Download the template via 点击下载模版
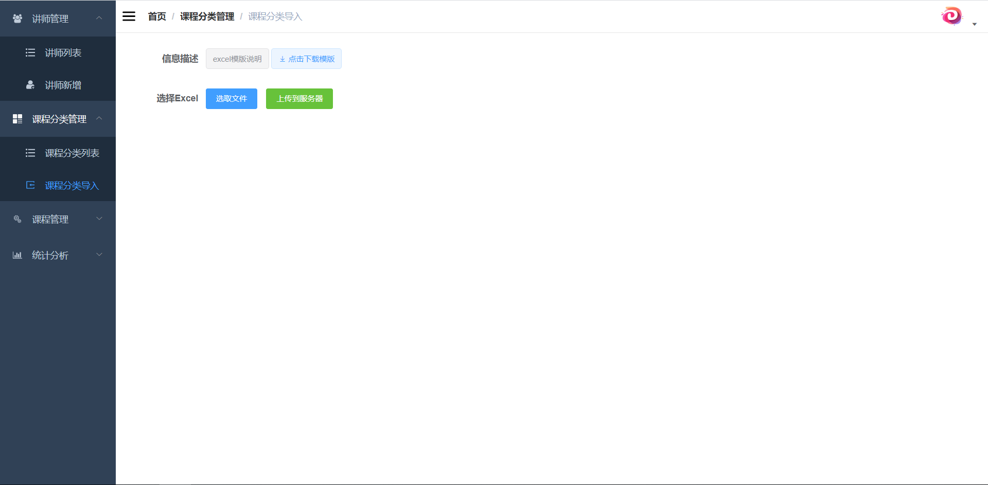Screen dimensions: 988x485 pyautogui.click(x=306, y=59)
